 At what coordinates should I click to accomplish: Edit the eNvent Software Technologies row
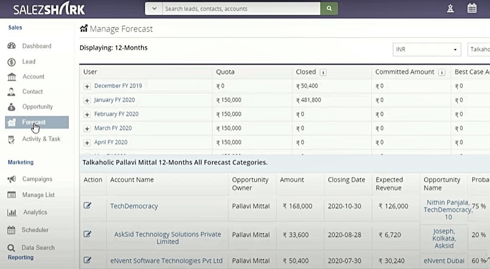[x=88, y=260]
